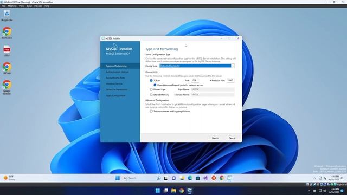Open the VirtualBox View menu
Screen dimensions: 347x195
coord(22,6)
